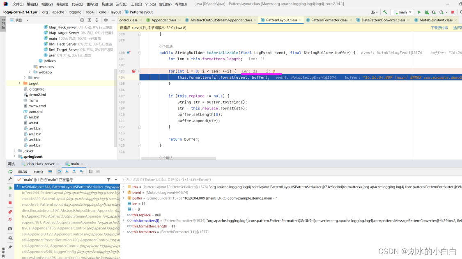
Task: Click locate-in-project crosshair icon
Action: click(82, 20)
